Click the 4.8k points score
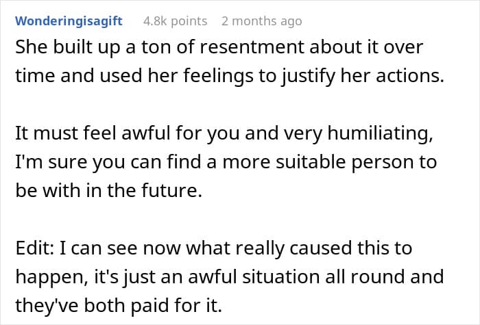 175,21
